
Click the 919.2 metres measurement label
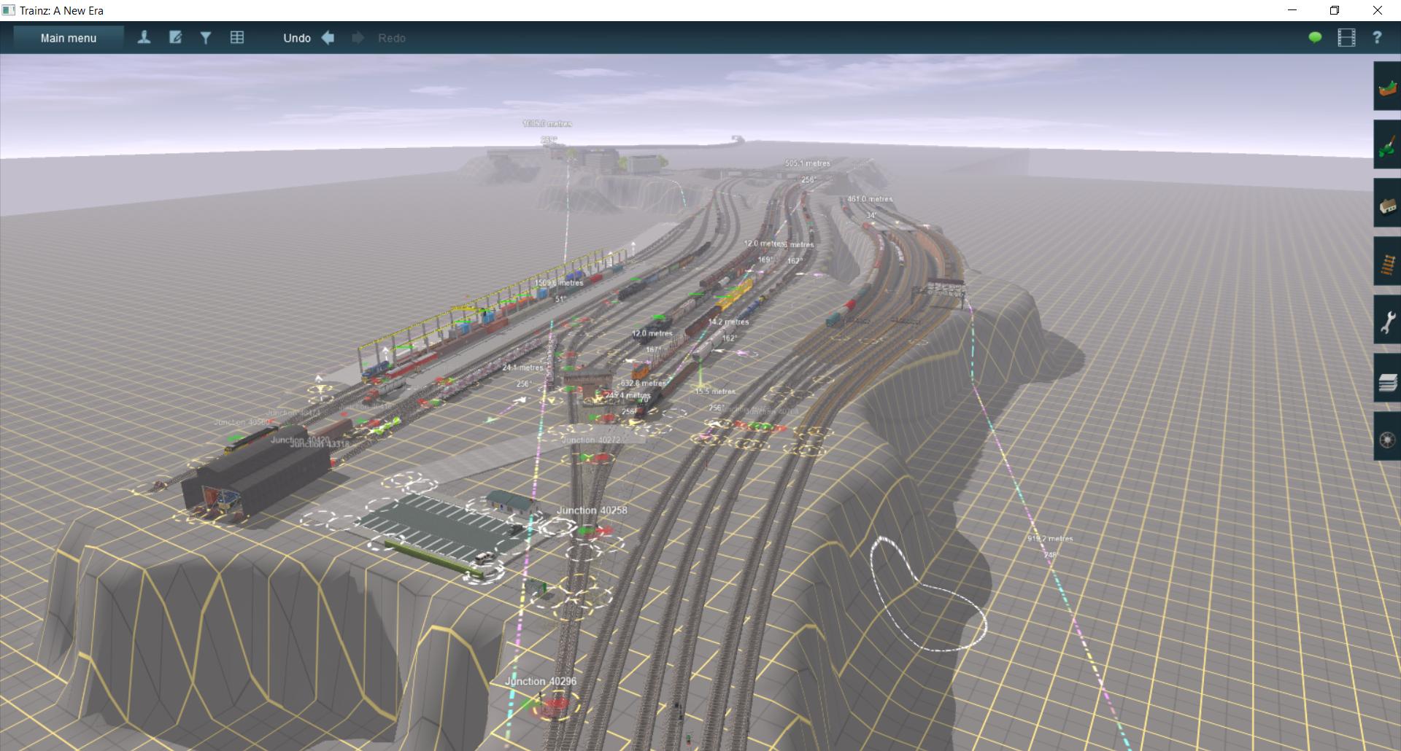pos(1050,539)
